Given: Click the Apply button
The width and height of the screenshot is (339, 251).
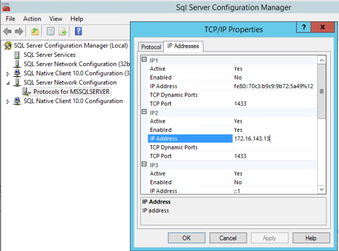Looking at the screenshot, I should [x=270, y=238].
